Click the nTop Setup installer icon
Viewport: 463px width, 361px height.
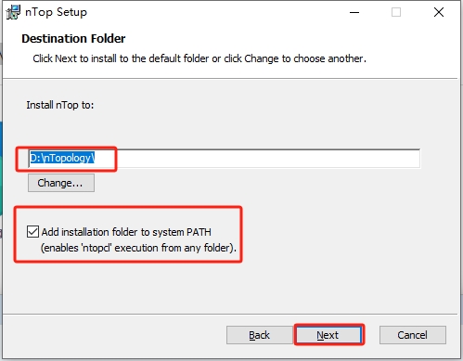pyautogui.click(x=13, y=12)
